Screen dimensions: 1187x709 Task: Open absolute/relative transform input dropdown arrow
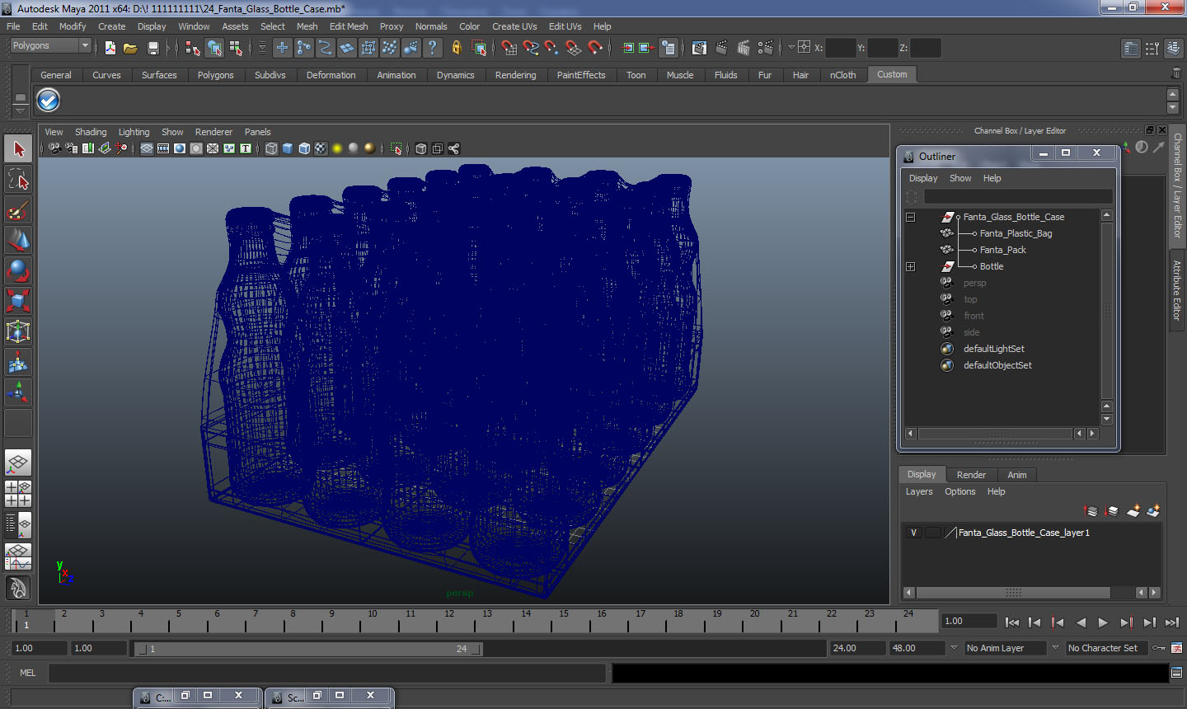791,48
